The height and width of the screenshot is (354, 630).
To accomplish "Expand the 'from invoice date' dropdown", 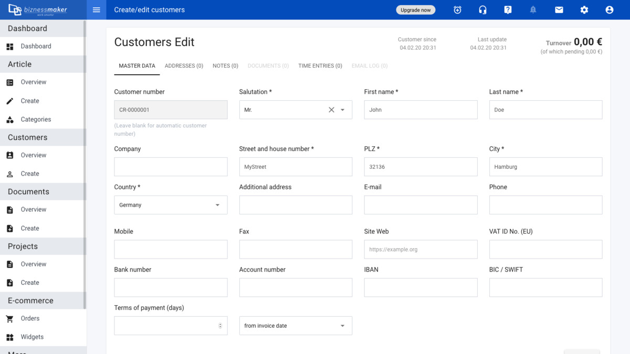I will pyautogui.click(x=296, y=326).
